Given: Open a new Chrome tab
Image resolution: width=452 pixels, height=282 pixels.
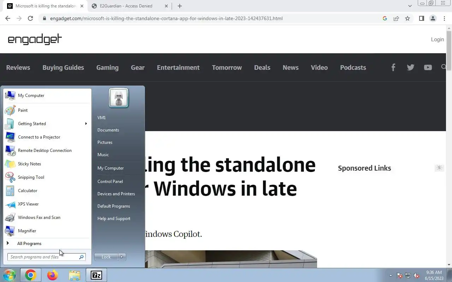Looking at the screenshot, I should [180, 6].
